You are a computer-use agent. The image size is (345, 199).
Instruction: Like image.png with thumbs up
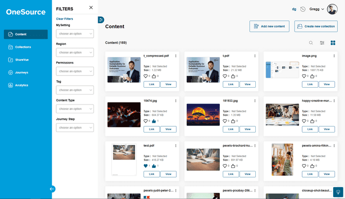(x=312, y=76)
